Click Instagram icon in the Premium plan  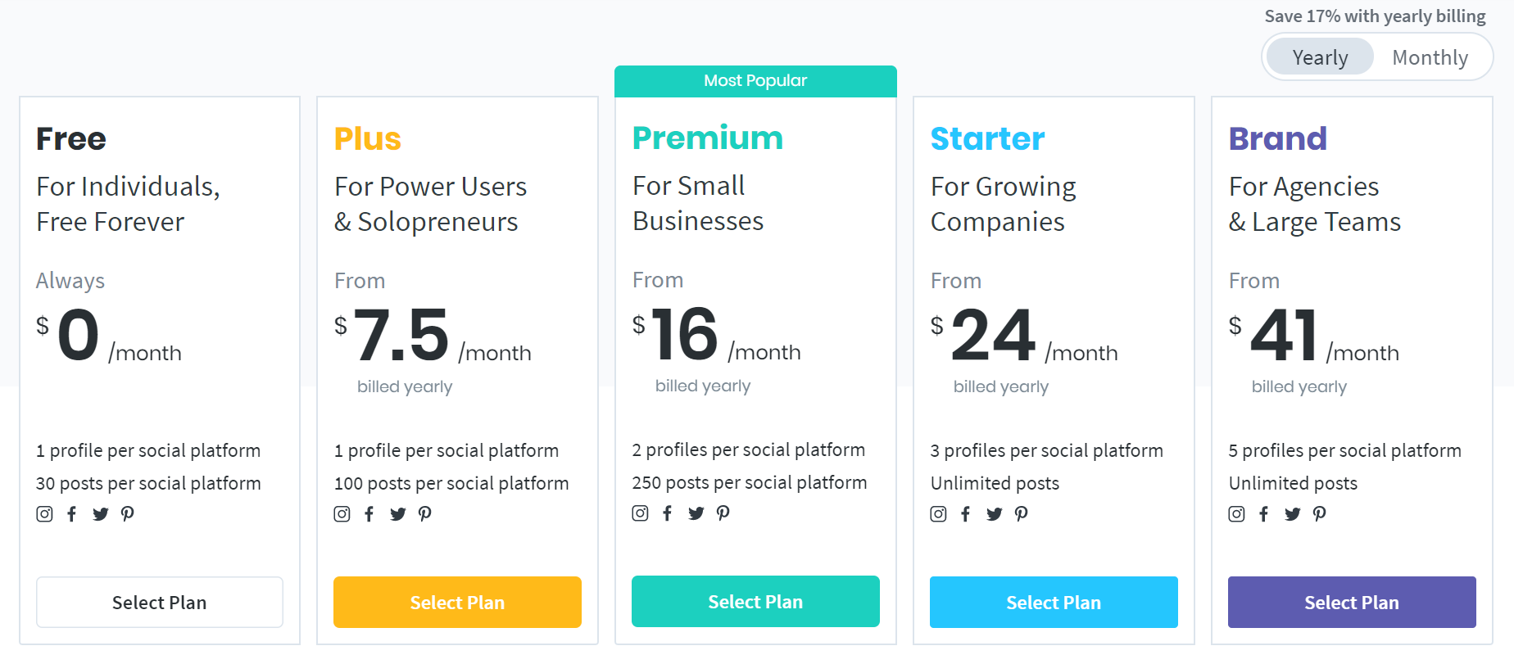click(640, 513)
